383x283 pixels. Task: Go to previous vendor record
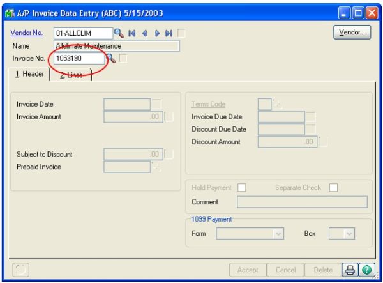pos(145,33)
